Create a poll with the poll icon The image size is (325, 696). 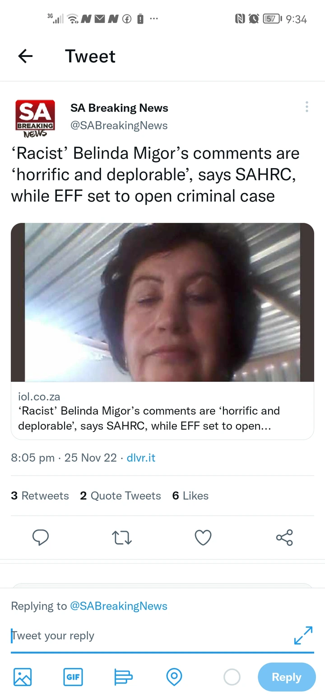pyautogui.click(x=123, y=677)
